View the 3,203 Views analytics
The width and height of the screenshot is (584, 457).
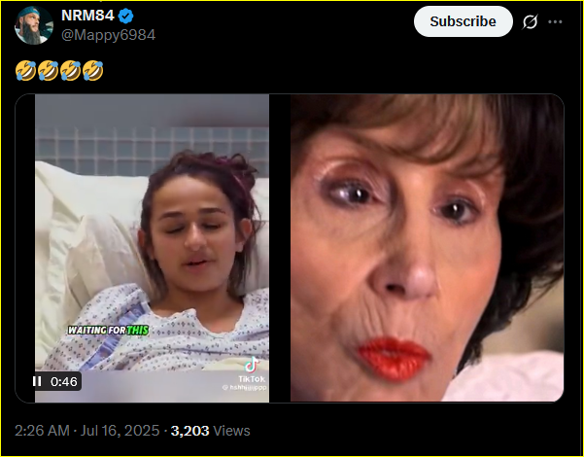click(211, 431)
